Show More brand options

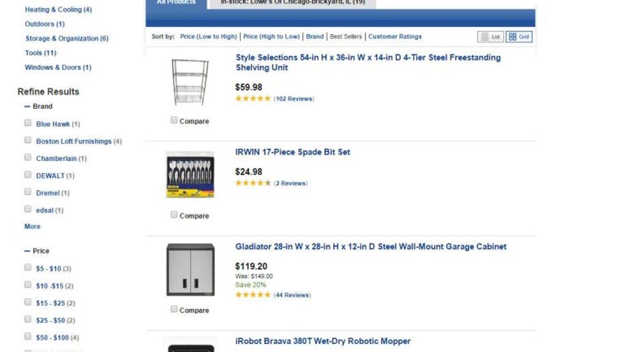tap(32, 227)
